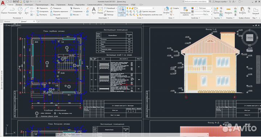Click the Массив array tool
The width and height of the screenshot is (261, 137).
[x=74, y=15]
